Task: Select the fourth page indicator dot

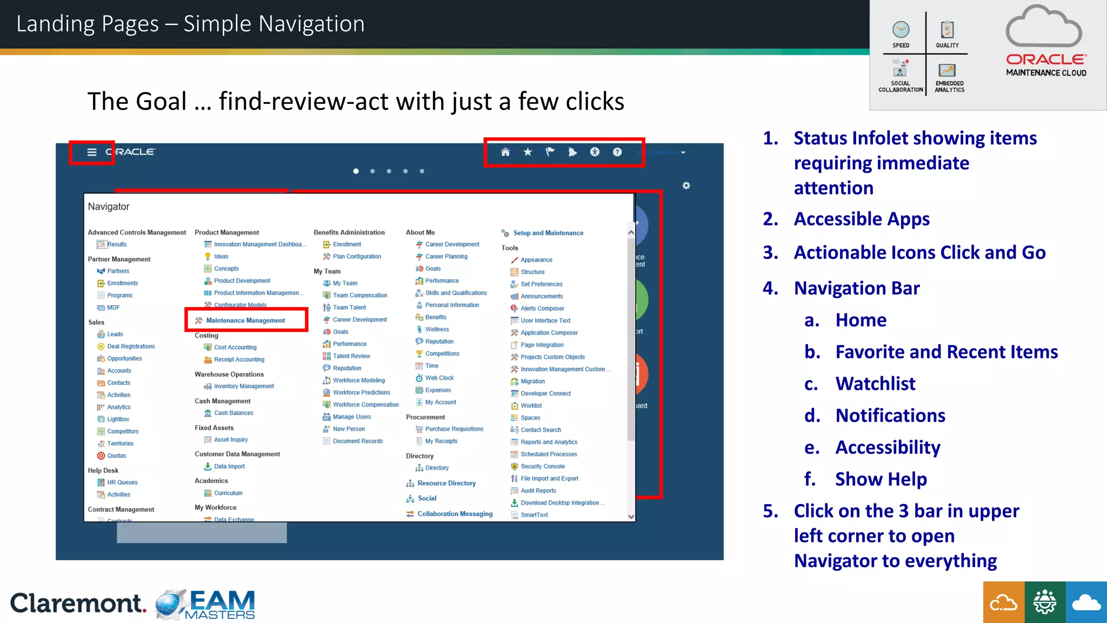Action: pyautogui.click(x=405, y=171)
